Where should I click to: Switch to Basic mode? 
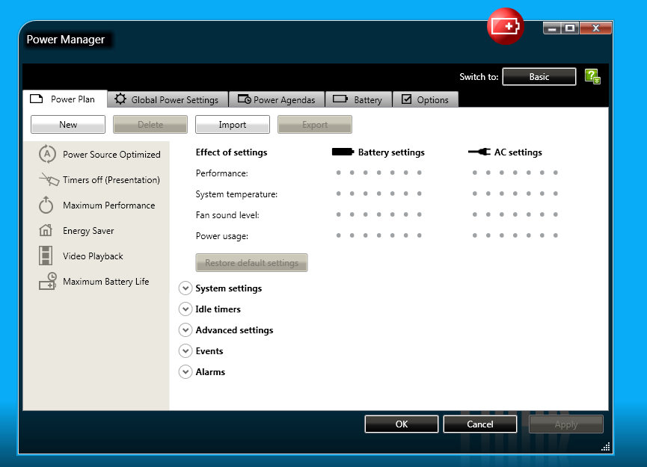tap(539, 77)
